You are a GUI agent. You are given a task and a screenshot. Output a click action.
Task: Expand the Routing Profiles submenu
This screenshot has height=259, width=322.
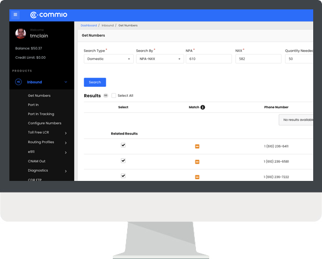point(66,142)
